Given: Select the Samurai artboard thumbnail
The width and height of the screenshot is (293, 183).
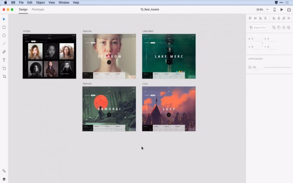Looking at the screenshot, I should (x=109, y=109).
